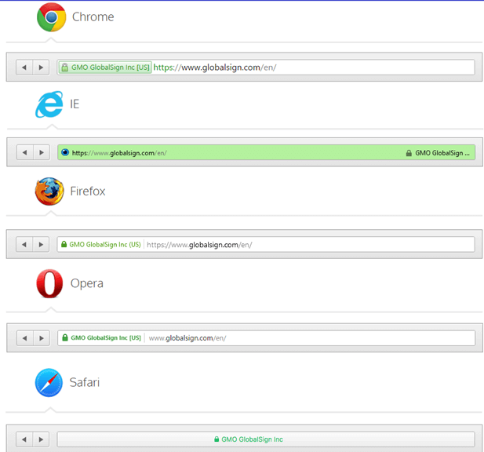Click the green padlock in Safari address bar
Screen dimensions: 484x452
[217, 439]
